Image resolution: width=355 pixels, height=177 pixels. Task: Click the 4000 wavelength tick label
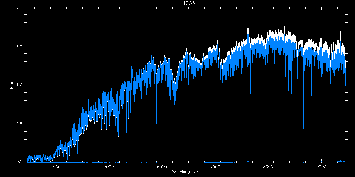point(56,167)
